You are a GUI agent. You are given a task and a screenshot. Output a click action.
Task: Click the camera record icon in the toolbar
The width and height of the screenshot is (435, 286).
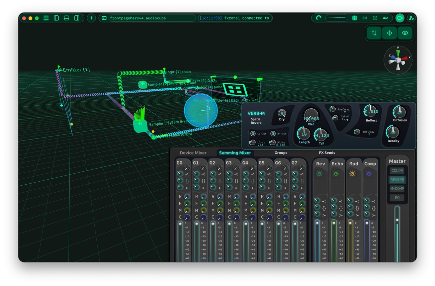pos(400,18)
